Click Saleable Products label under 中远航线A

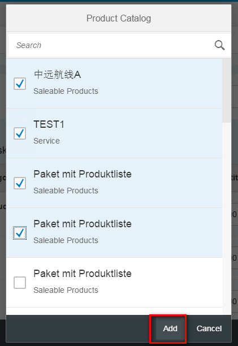click(x=66, y=91)
